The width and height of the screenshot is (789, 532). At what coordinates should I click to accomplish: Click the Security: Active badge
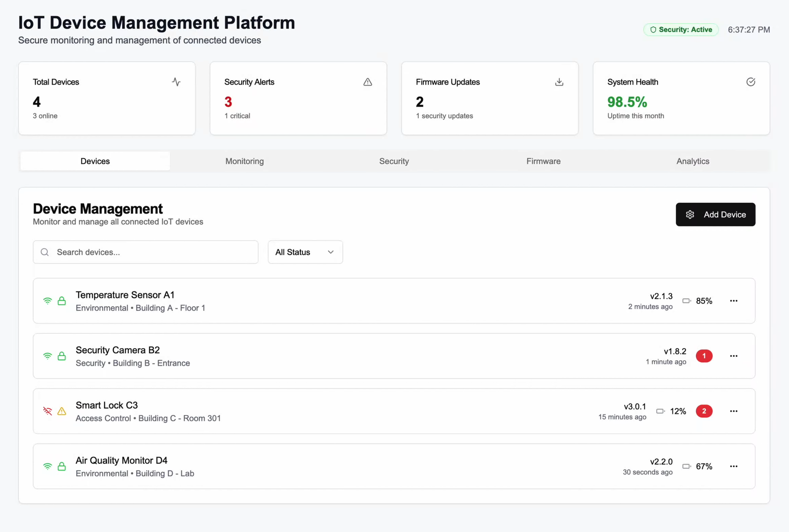[x=681, y=29]
